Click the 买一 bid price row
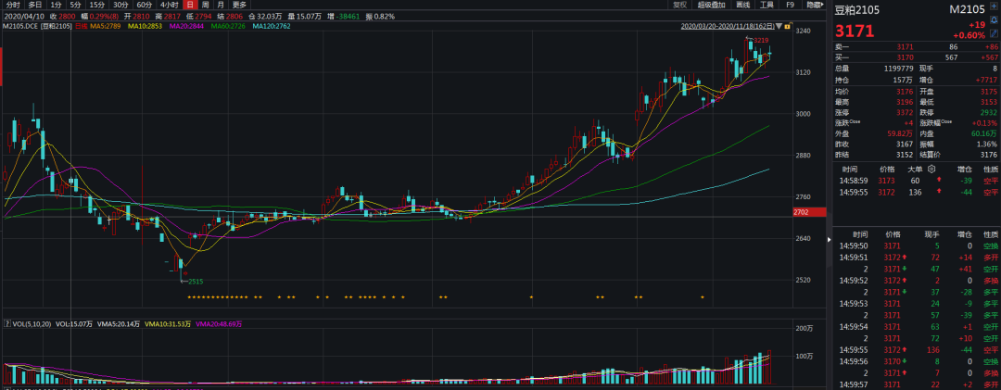Screen dimensions: 1001x390 click(917, 58)
